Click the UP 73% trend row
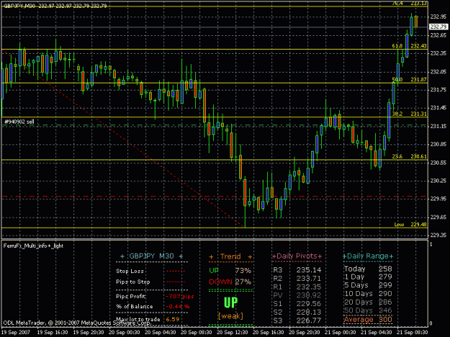The image size is (450, 337). click(230, 271)
